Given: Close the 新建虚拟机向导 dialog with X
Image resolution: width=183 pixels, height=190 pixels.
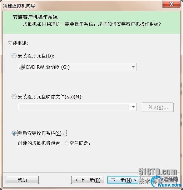Looking at the screenshot, I should 171,4.
